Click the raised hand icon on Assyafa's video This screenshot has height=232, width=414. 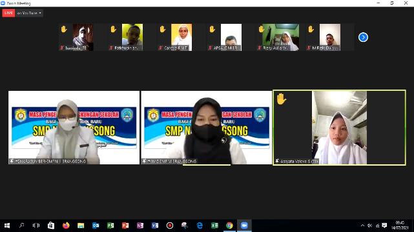point(281,99)
